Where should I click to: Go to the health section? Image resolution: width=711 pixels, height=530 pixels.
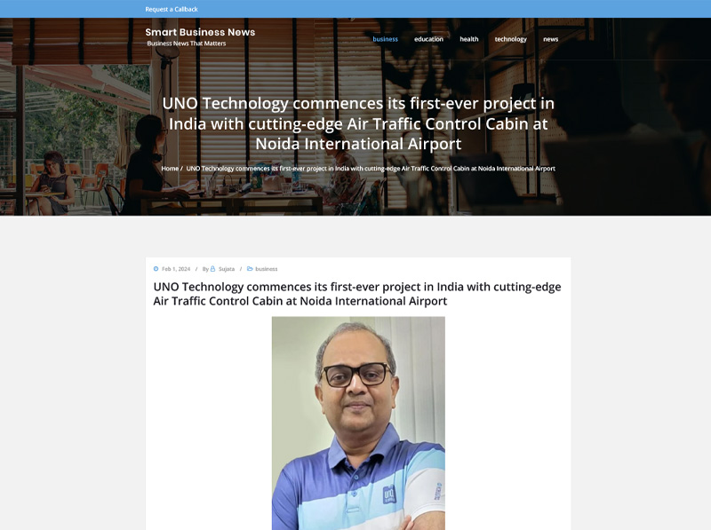469,39
